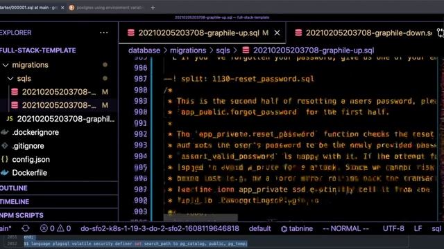The width and height of the screenshot is (444, 249).
Task: Click the curly braces icon beside config.json
Action: 5,159
